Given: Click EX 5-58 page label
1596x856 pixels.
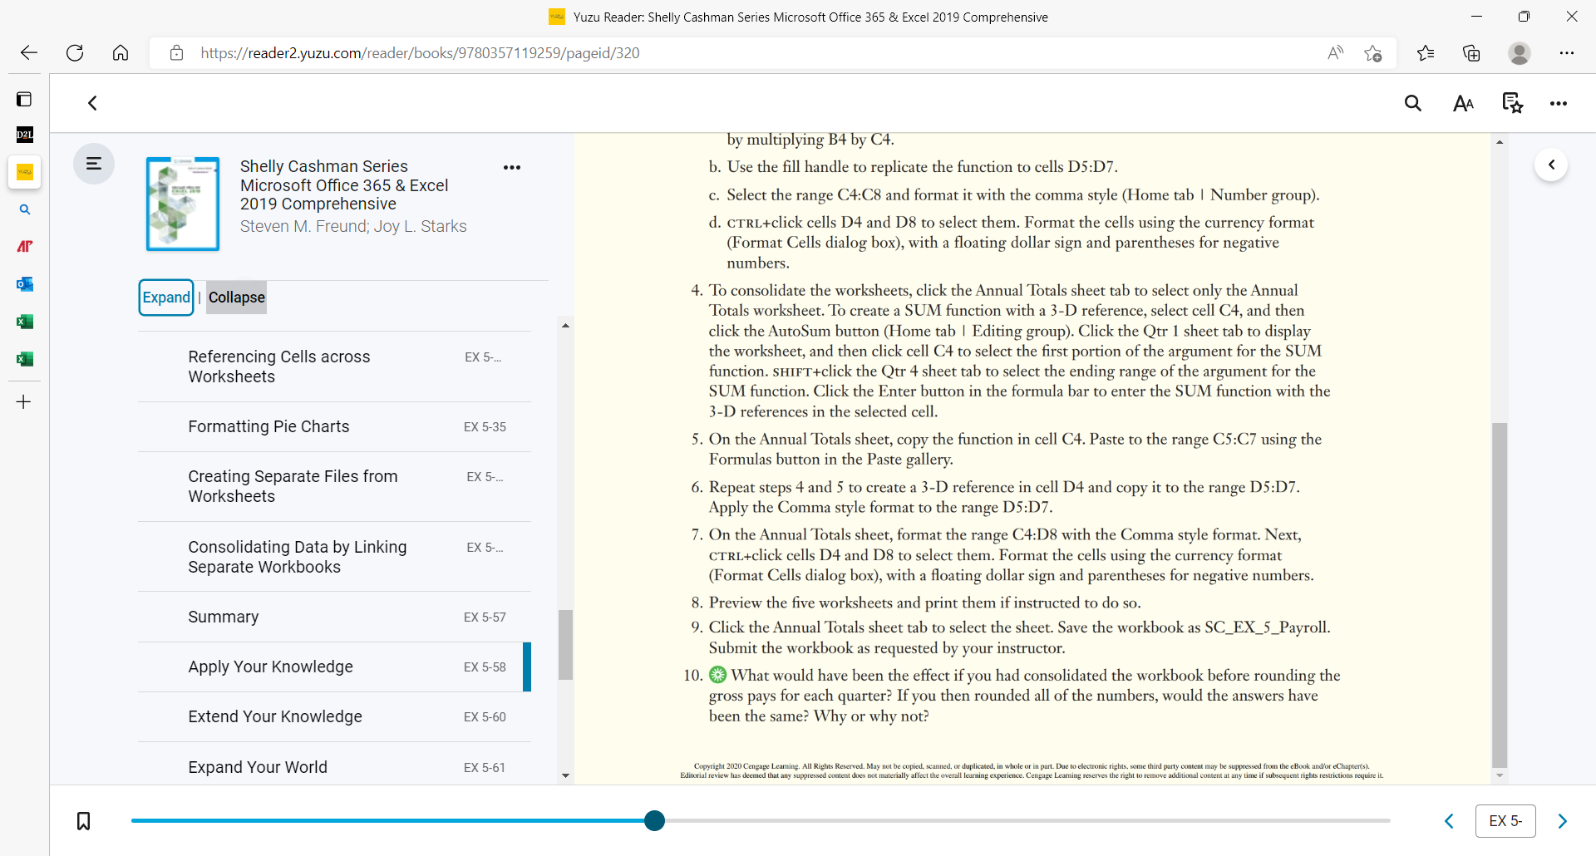Looking at the screenshot, I should tap(485, 667).
